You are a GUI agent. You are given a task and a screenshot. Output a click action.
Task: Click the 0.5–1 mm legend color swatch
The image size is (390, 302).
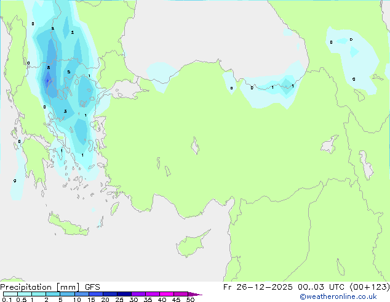point(25,294)
